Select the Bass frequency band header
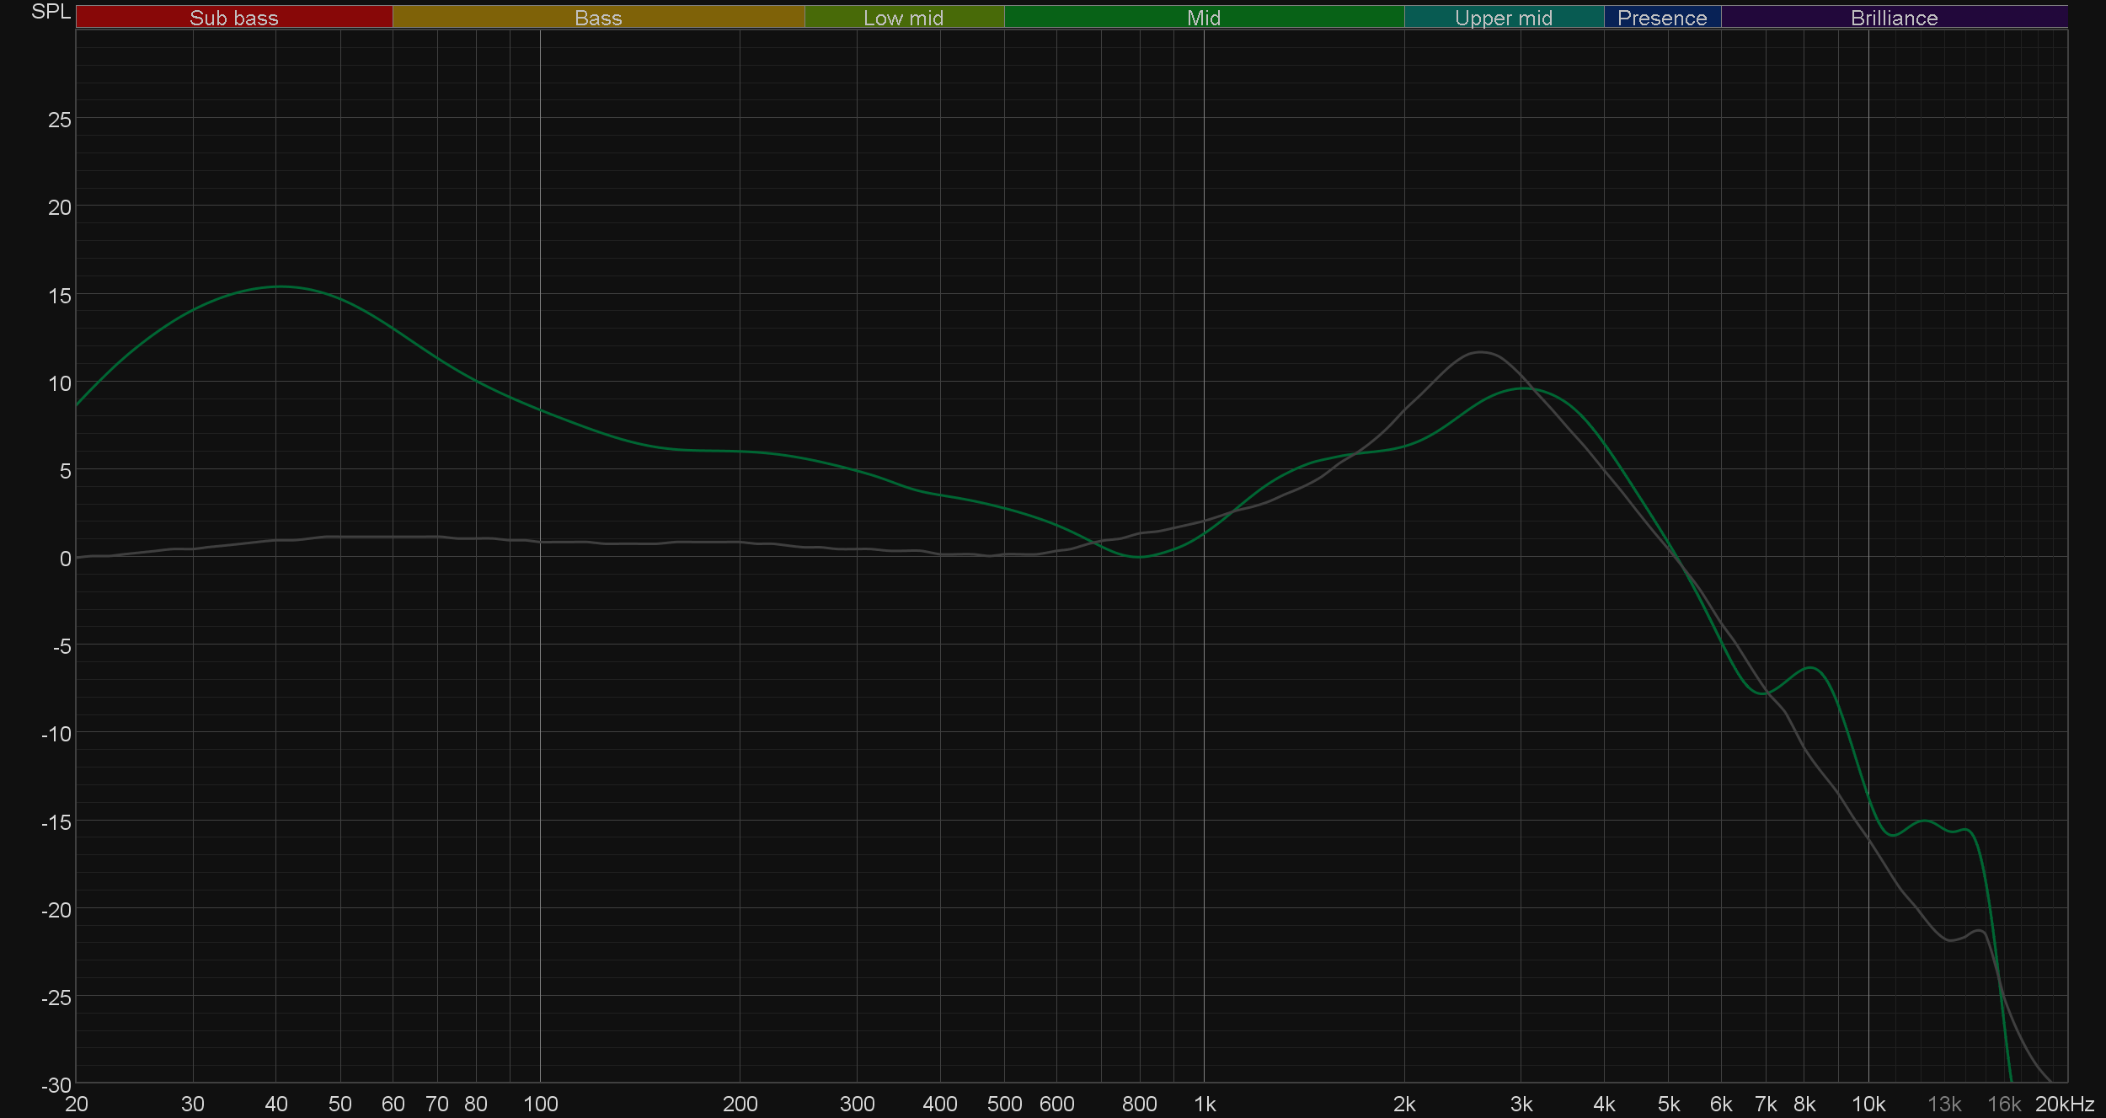 coord(598,18)
